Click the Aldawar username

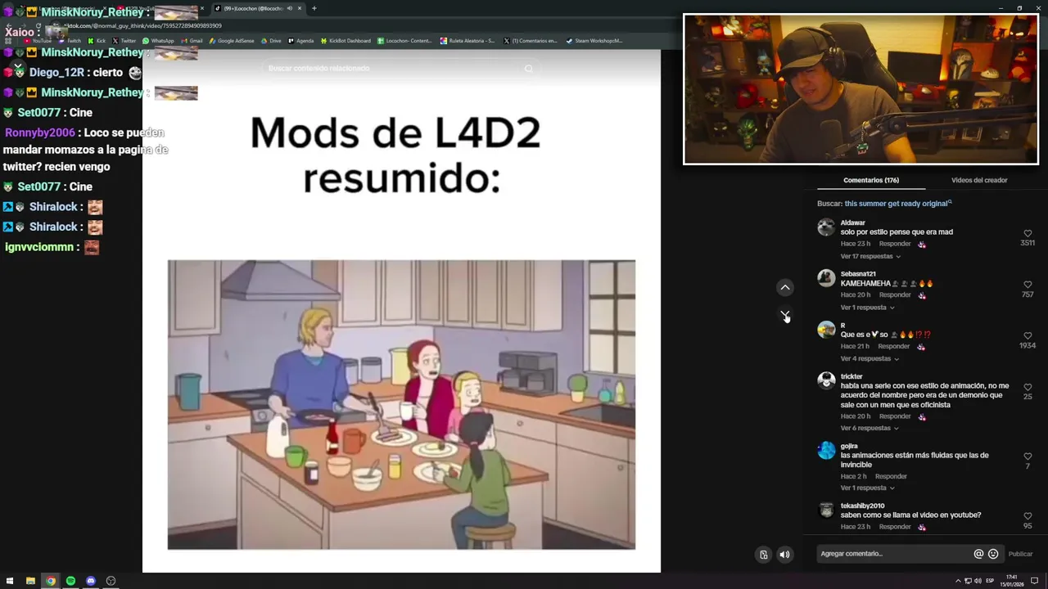pos(852,223)
